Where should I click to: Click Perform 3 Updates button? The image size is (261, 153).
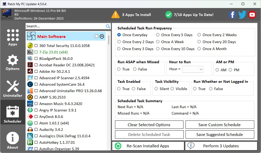(x=221, y=146)
